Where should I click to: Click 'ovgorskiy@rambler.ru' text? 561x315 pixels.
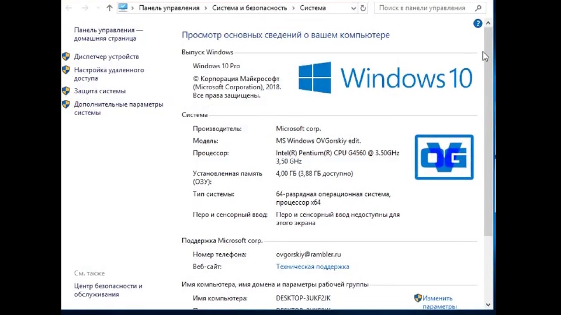click(x=308, y=254)
